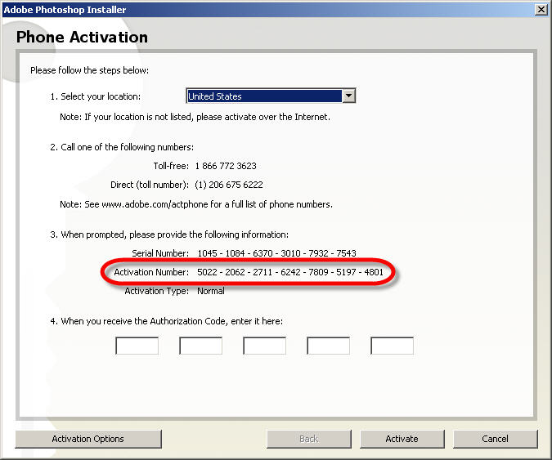Click the Activate button
552x460 pixels.
(x=402, y=439)
